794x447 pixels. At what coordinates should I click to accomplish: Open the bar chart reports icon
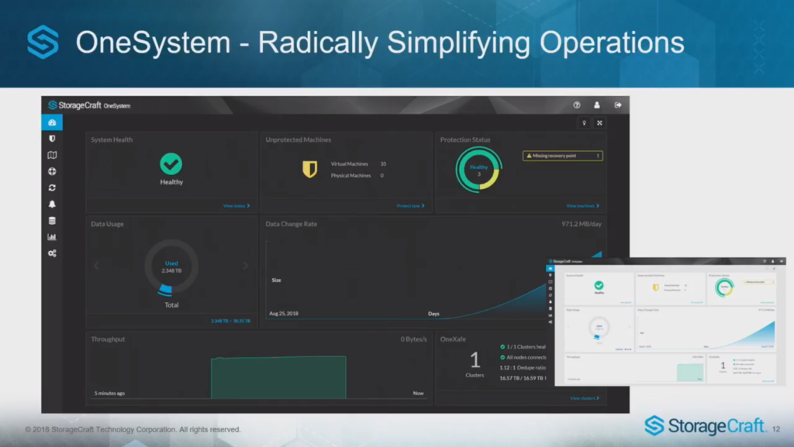(52, 237)
